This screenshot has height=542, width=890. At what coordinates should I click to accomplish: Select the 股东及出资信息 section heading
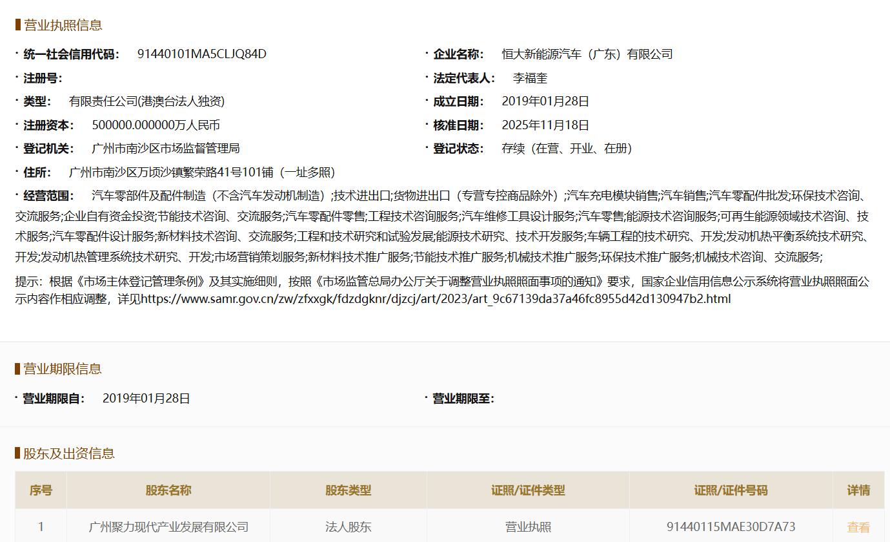click(x=69, y=453)
